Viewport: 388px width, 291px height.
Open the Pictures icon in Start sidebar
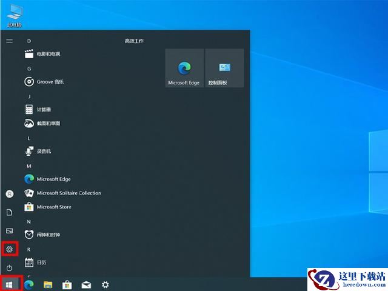(10, 230)
